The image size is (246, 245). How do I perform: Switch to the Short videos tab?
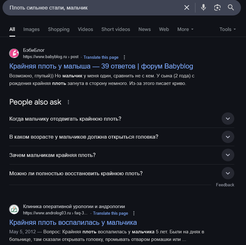click(116, 29)
